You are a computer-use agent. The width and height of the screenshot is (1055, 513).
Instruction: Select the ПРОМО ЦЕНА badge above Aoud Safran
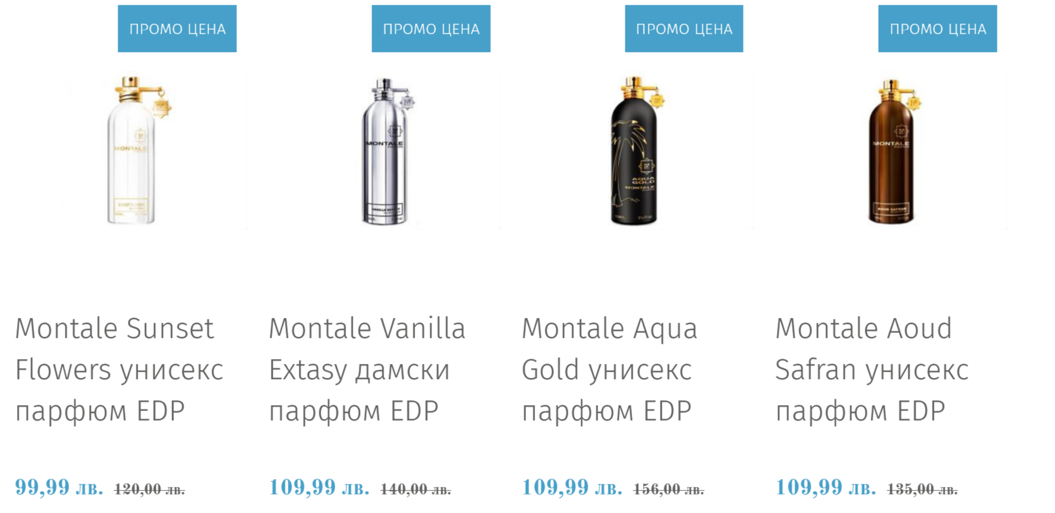point(937,28)
